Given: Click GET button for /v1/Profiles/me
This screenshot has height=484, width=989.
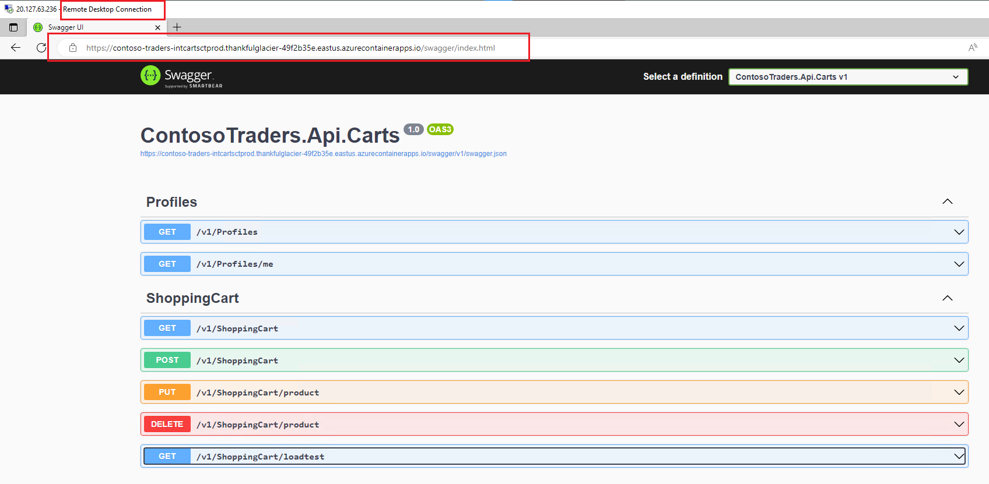Looking at the screenshot, I should point(167,264).
